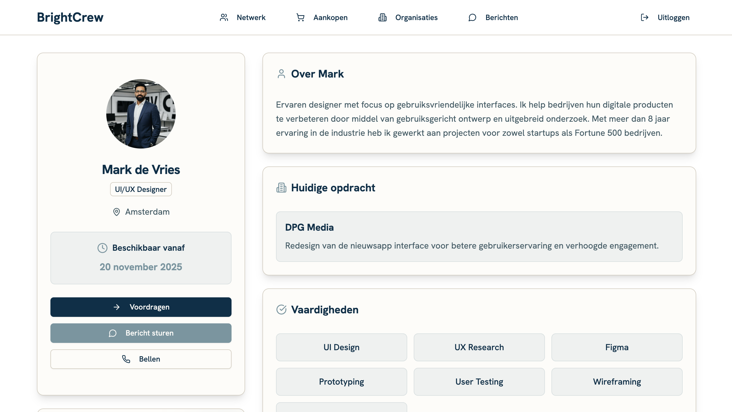Click the DPG Media assignment card
732x412 pixels.
point(479,236)
